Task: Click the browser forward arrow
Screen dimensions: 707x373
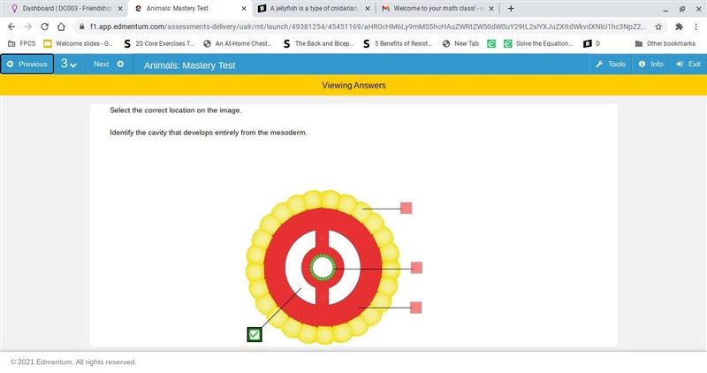Action: [28, 27]
